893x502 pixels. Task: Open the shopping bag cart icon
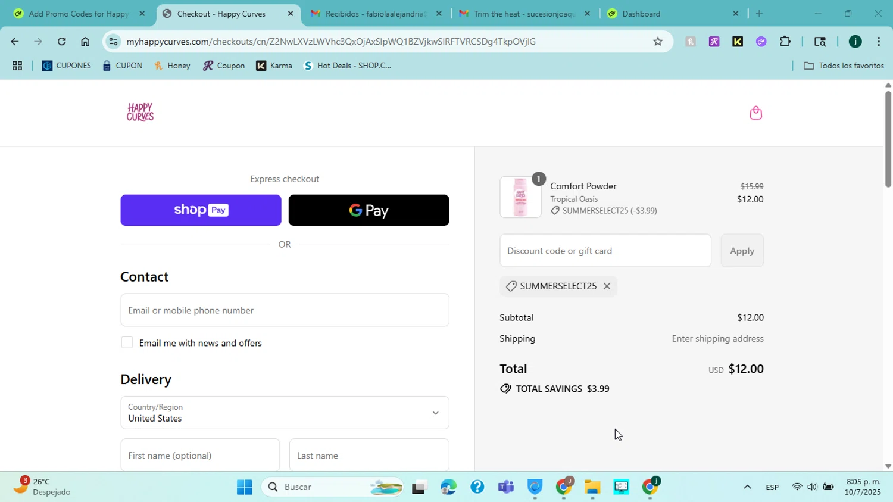click(x=755, y=113)
